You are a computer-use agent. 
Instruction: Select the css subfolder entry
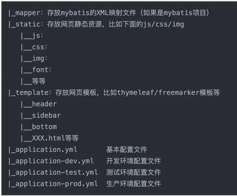point(34,47)
